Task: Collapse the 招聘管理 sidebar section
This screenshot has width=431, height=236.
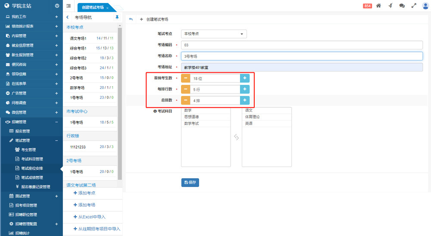Action: tap(56, 122)
